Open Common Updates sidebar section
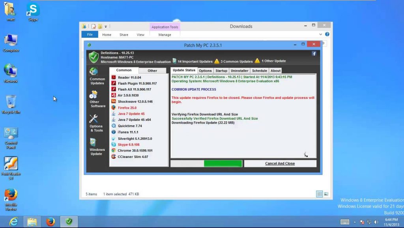 pos(97,76)
